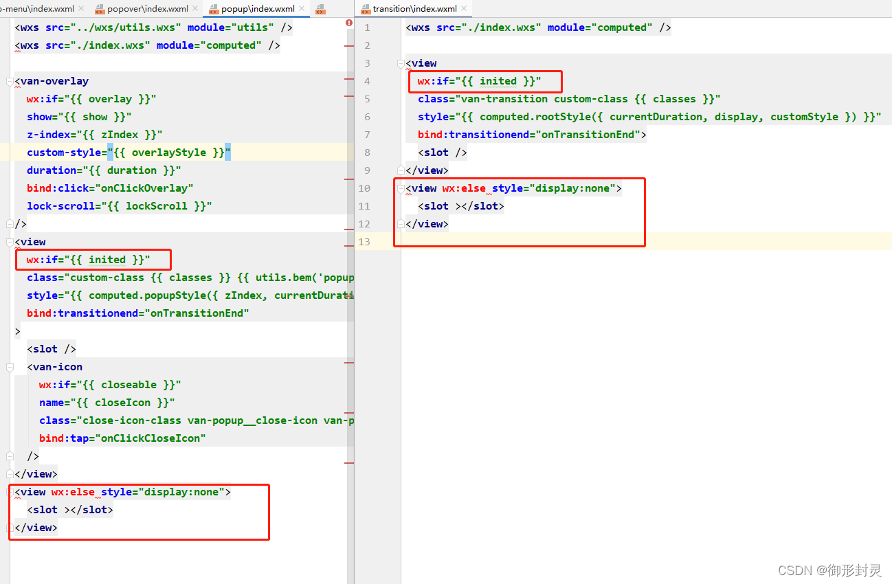Close the transition\index.wxml tab
Image resolution: width=892 pixels, height=584 pixels.
pyautogui.click(x=465, y=9)
